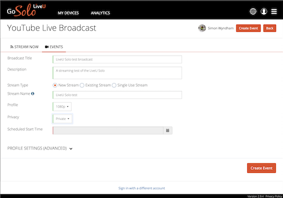The height and width of the screenshot is (198, 283).
Task: Expand Profile Settings (Advanced) section
Action: (x=40, y=148)
